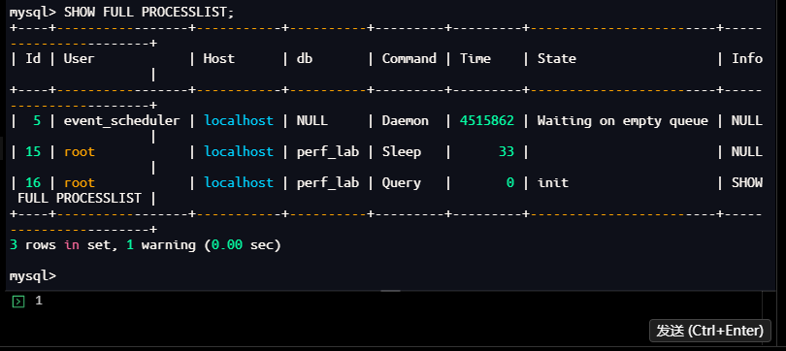Viewport: 786px width, 351px height.
Task: Click localhost in the Sleep row
Action: (239, 151)
